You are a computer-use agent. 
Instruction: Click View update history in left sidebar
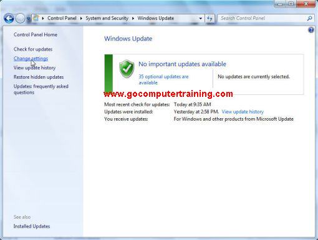(x=34, y=67)
